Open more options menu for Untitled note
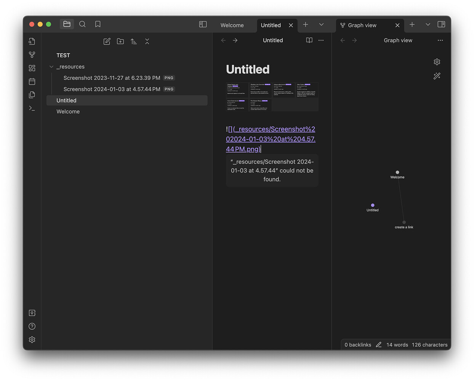 321,40
